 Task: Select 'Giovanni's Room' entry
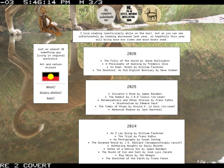coord(137,94)
